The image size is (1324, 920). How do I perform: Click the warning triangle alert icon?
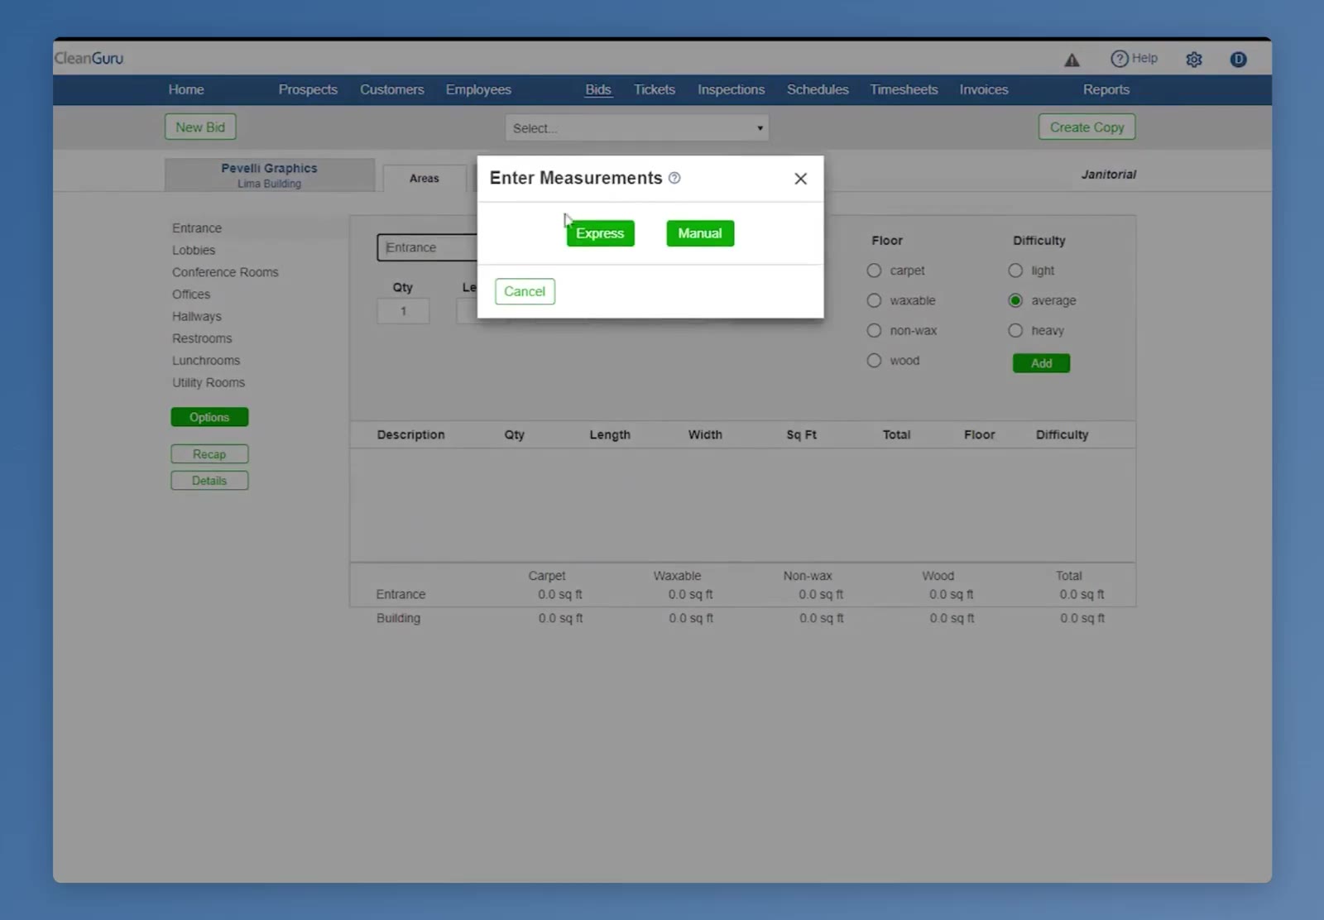pos(1072,60)
